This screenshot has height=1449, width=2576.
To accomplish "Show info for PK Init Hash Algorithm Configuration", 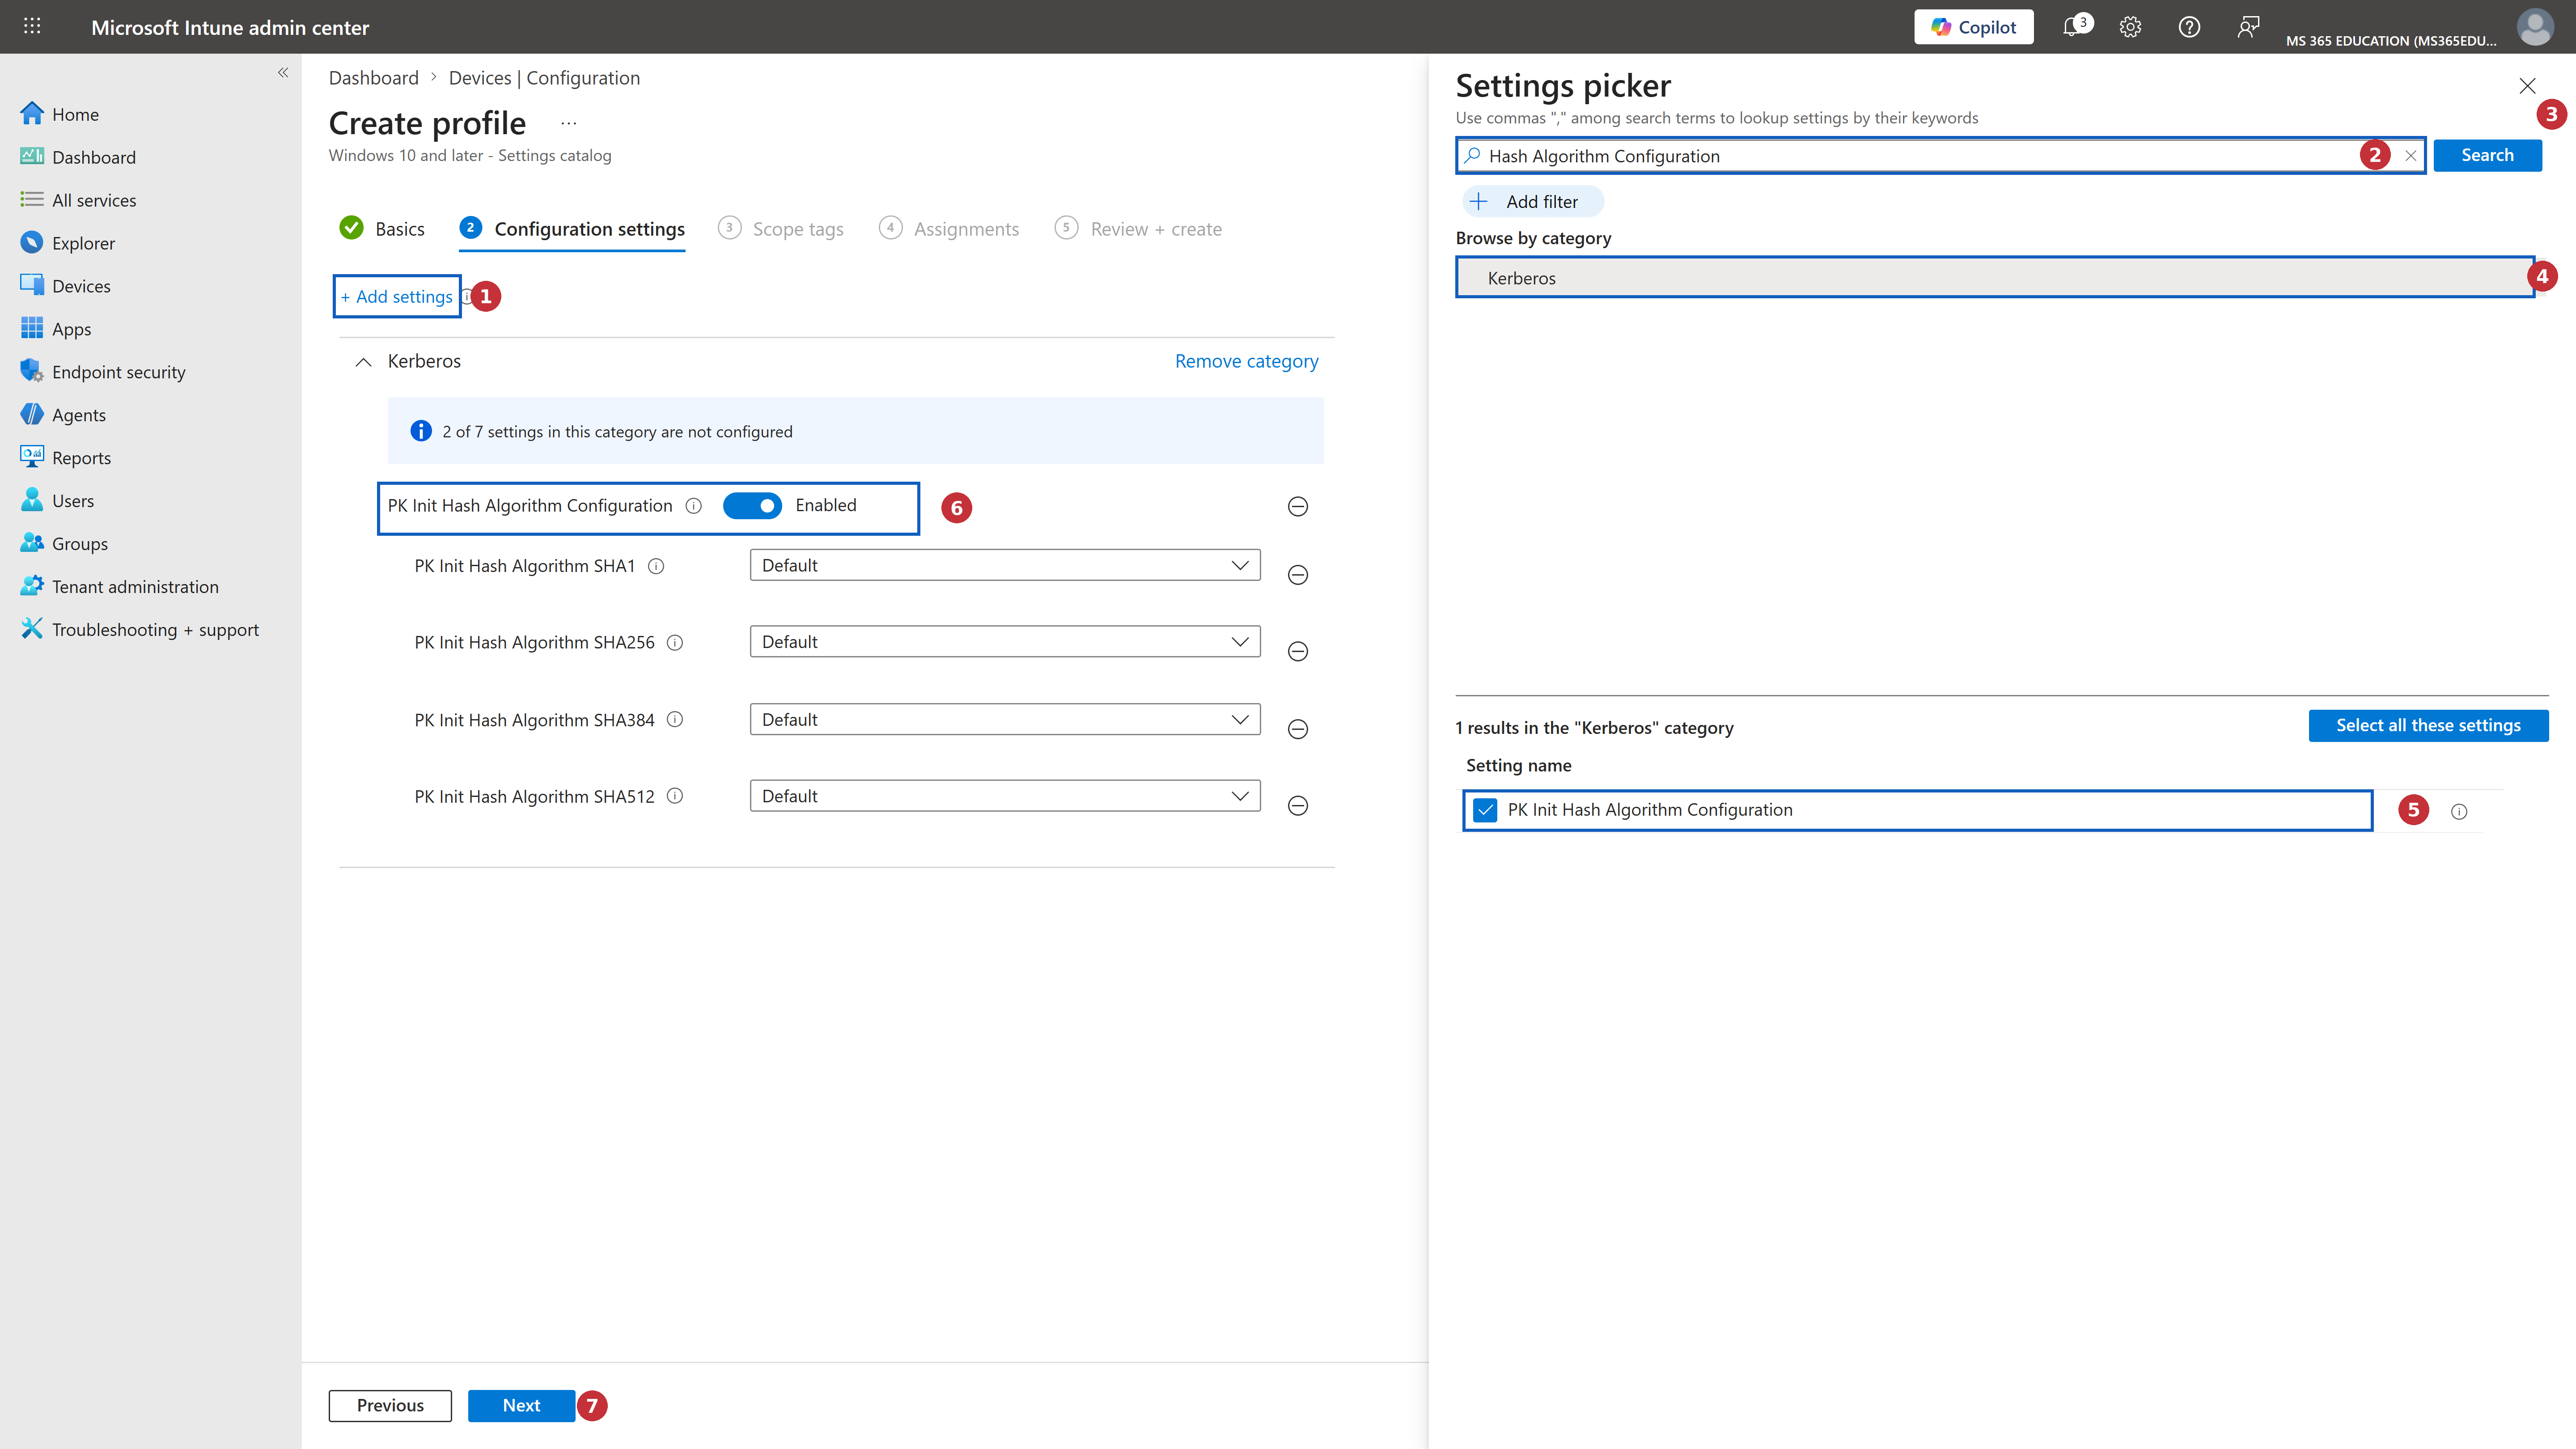I will (693, 506).
